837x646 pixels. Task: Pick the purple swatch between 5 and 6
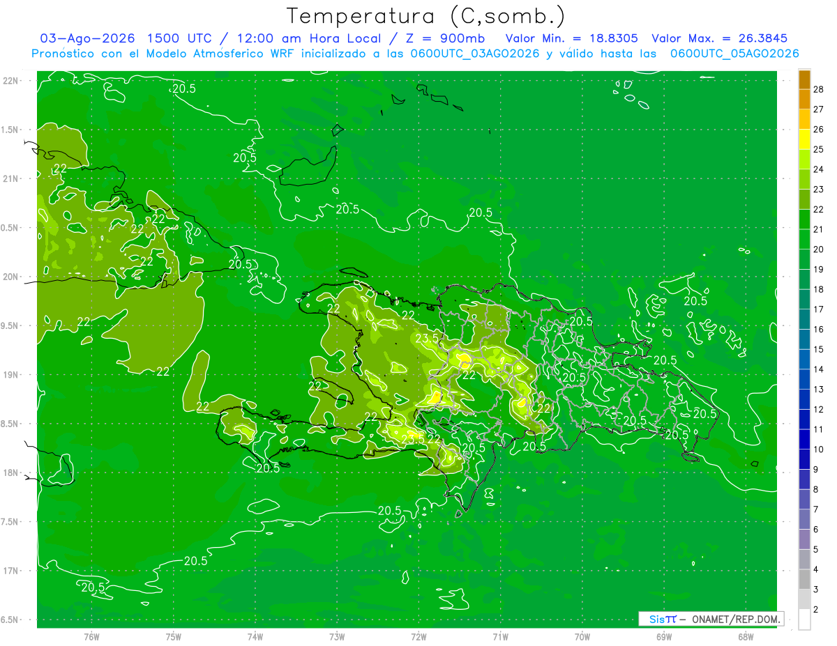[804, 539]
